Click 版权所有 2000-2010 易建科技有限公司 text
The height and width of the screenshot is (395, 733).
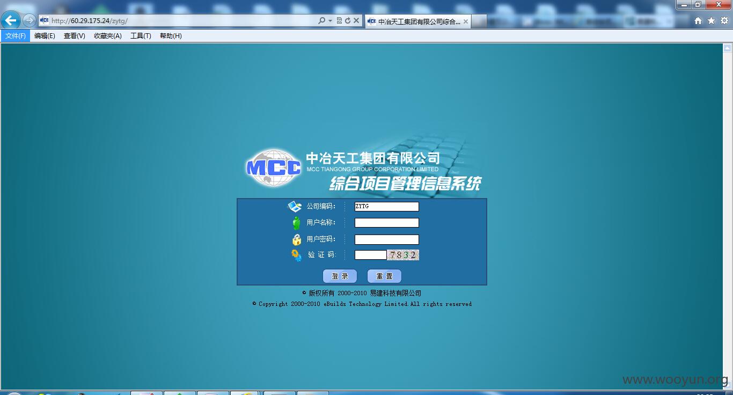(x=362, y=293)
